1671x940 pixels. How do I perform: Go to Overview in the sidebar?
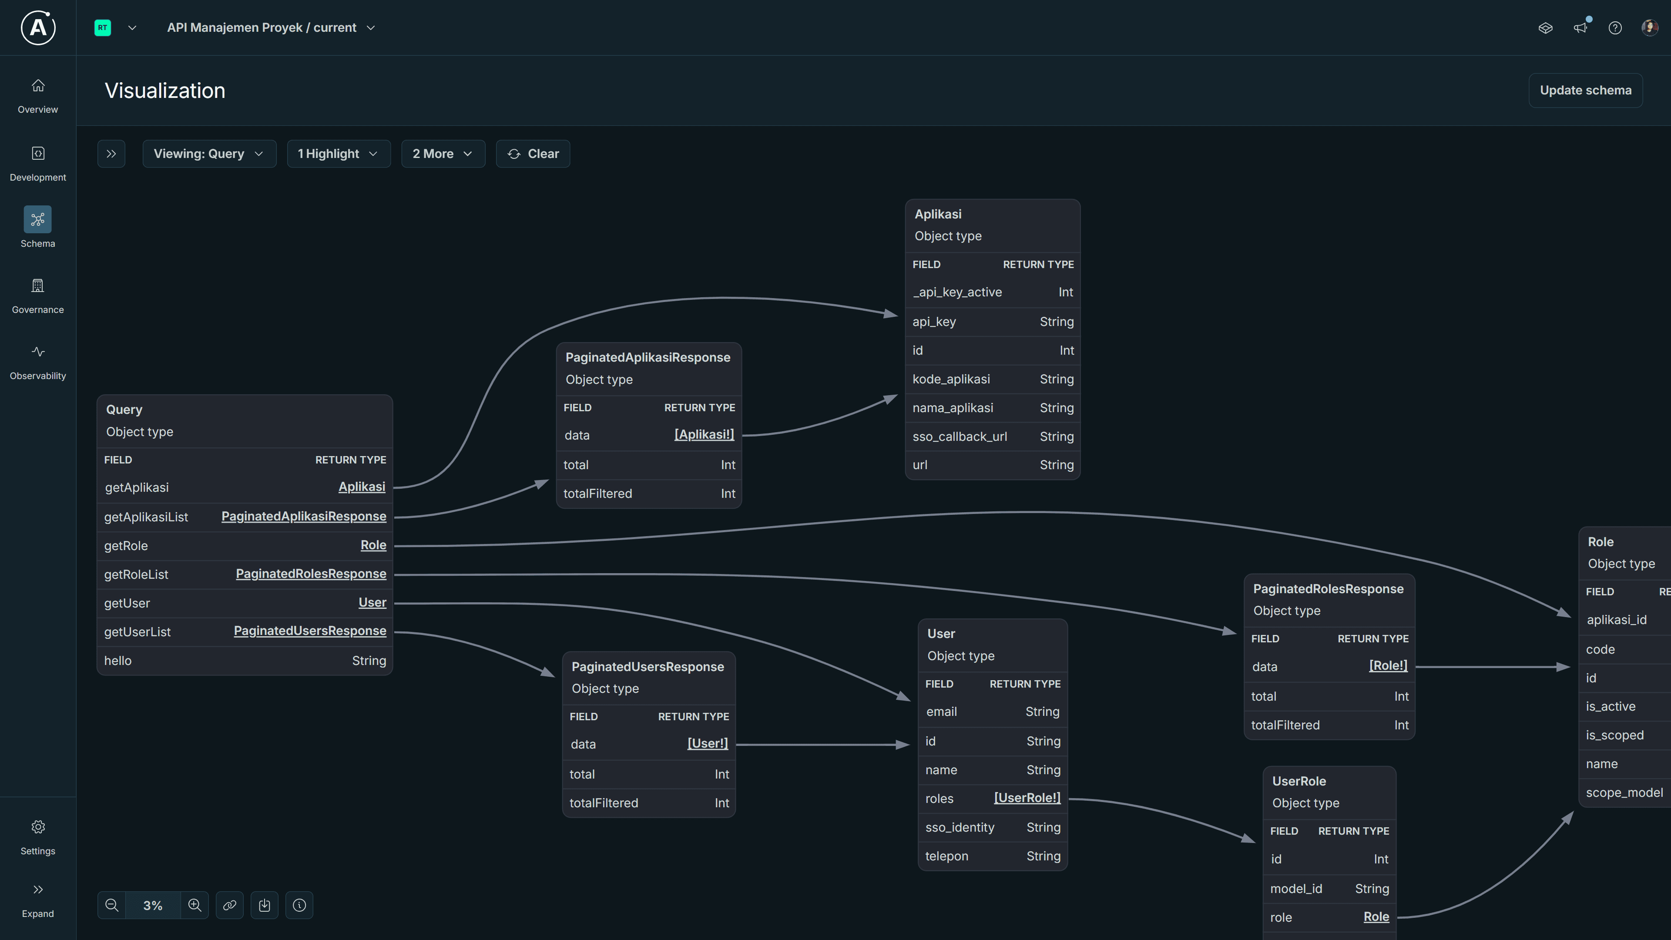pos(37,95)
